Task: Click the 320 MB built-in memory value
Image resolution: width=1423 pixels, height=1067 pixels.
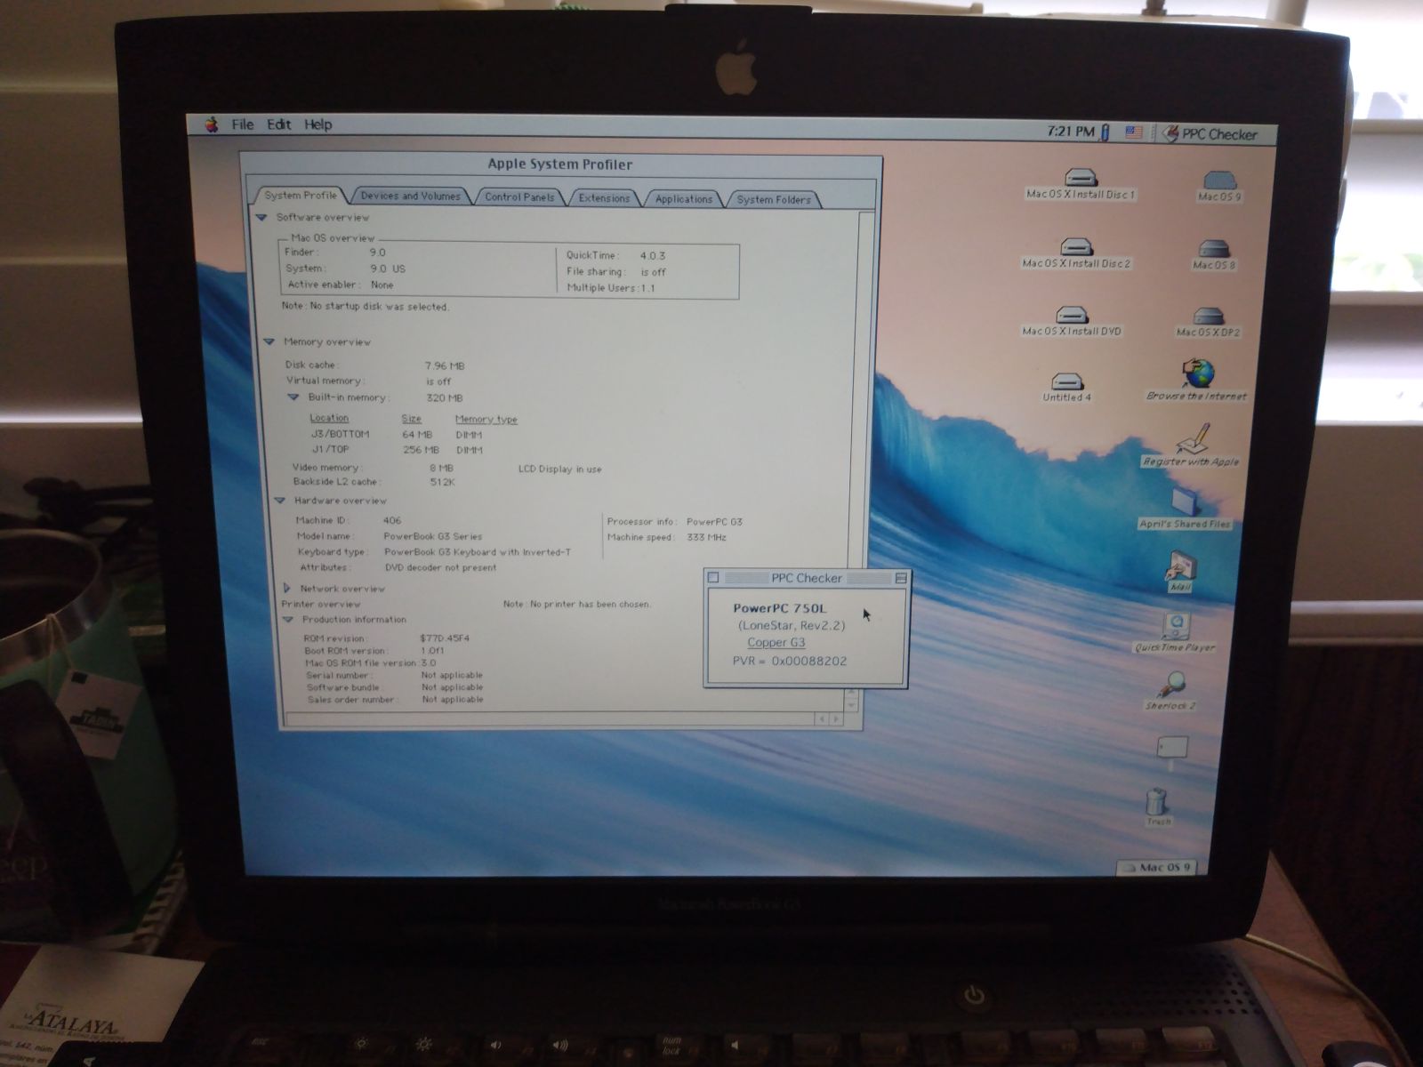Action: (444, 398)
